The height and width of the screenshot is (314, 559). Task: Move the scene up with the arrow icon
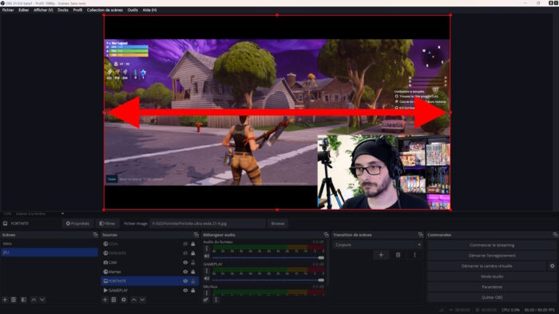coord(34,300)
